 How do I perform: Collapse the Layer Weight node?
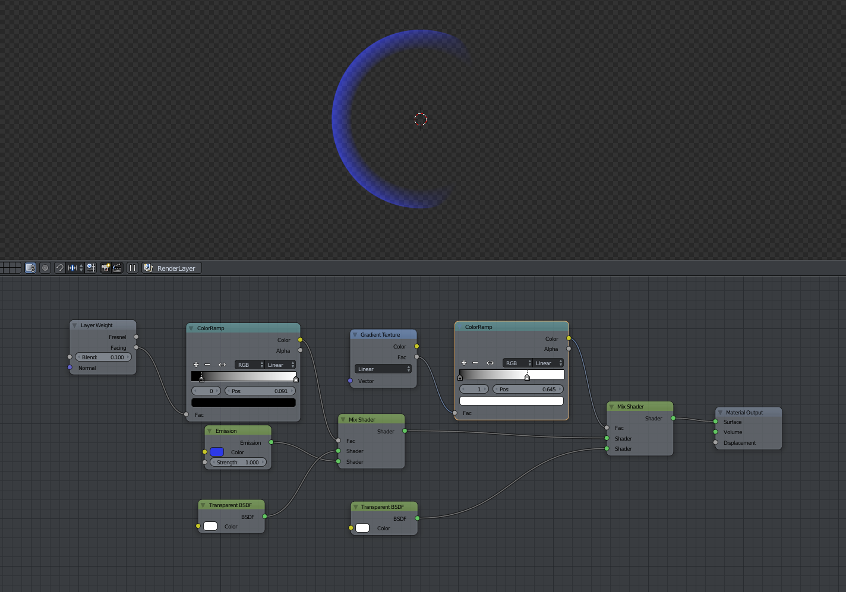click(75, 325)
